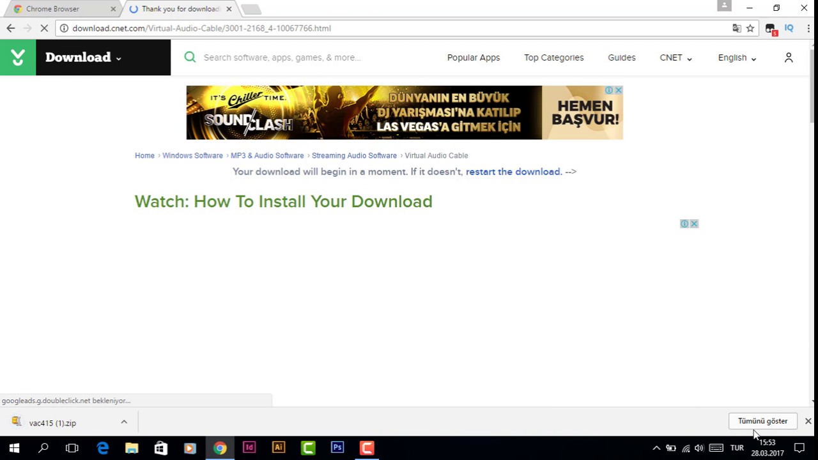Image resolution: width=818 pixels, height=460 pixels.
Task: Click the ad info icon on banner
Action: click(x=610, y=90)
